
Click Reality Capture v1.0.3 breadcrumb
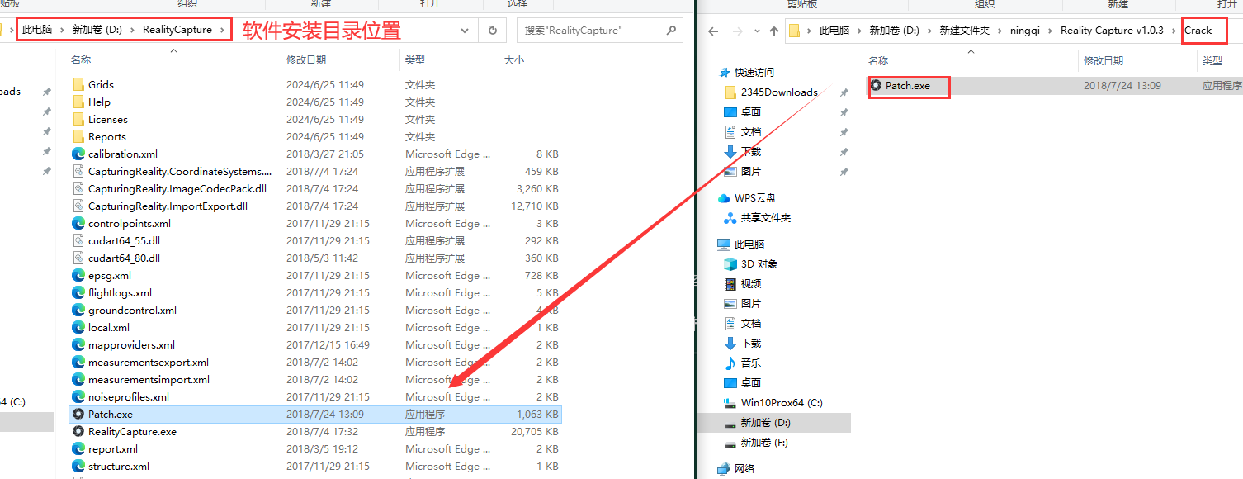click(1112, 31)
